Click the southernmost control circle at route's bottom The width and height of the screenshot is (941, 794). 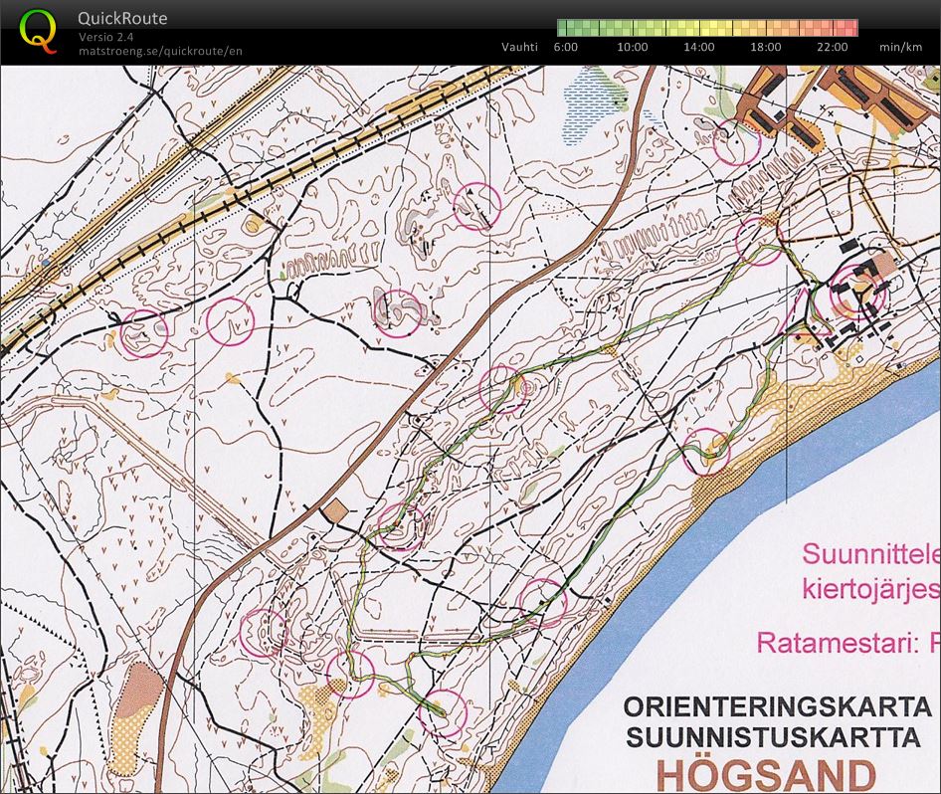click(x=443, y=712)
